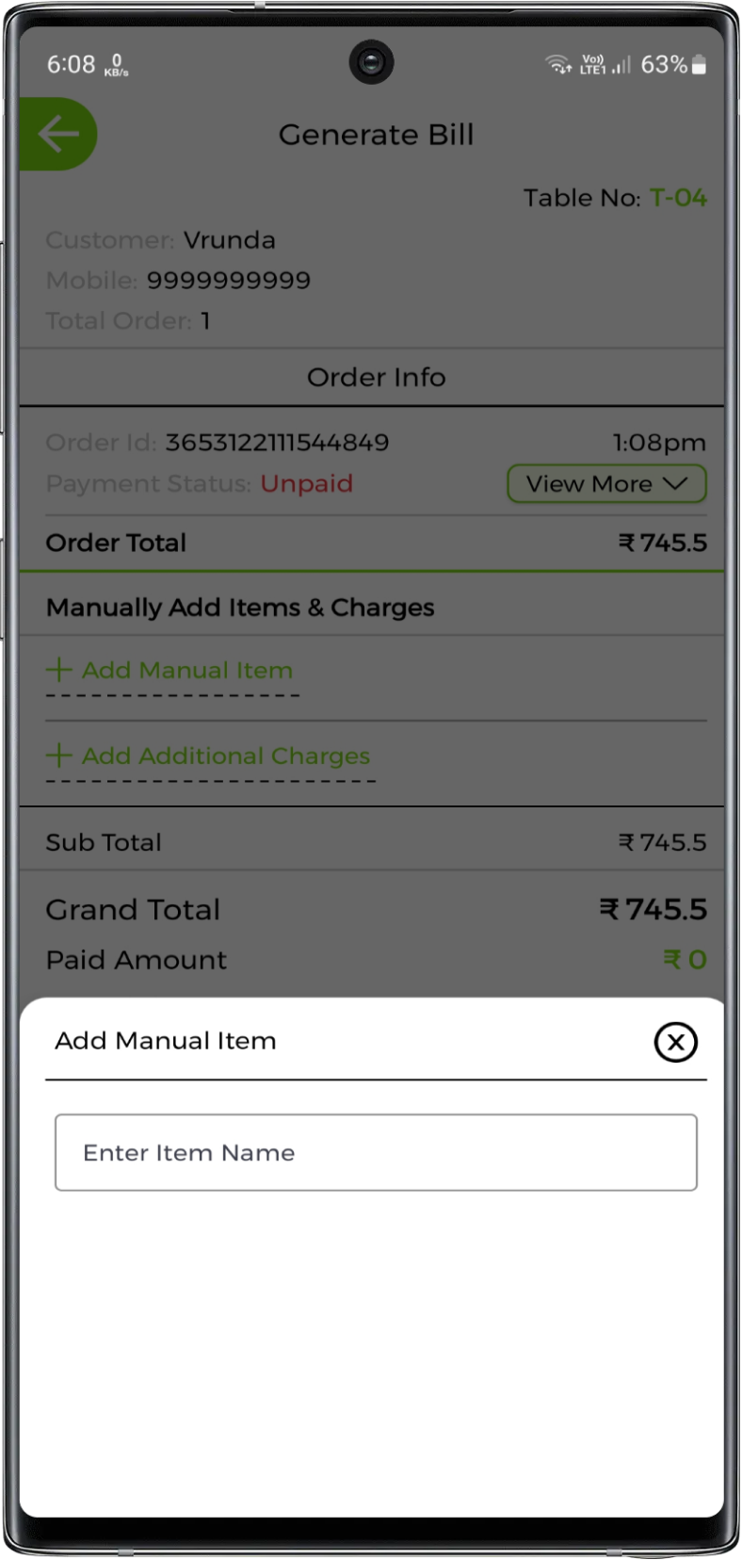Tap the order ID 3653122111544849

pos(277,443)
